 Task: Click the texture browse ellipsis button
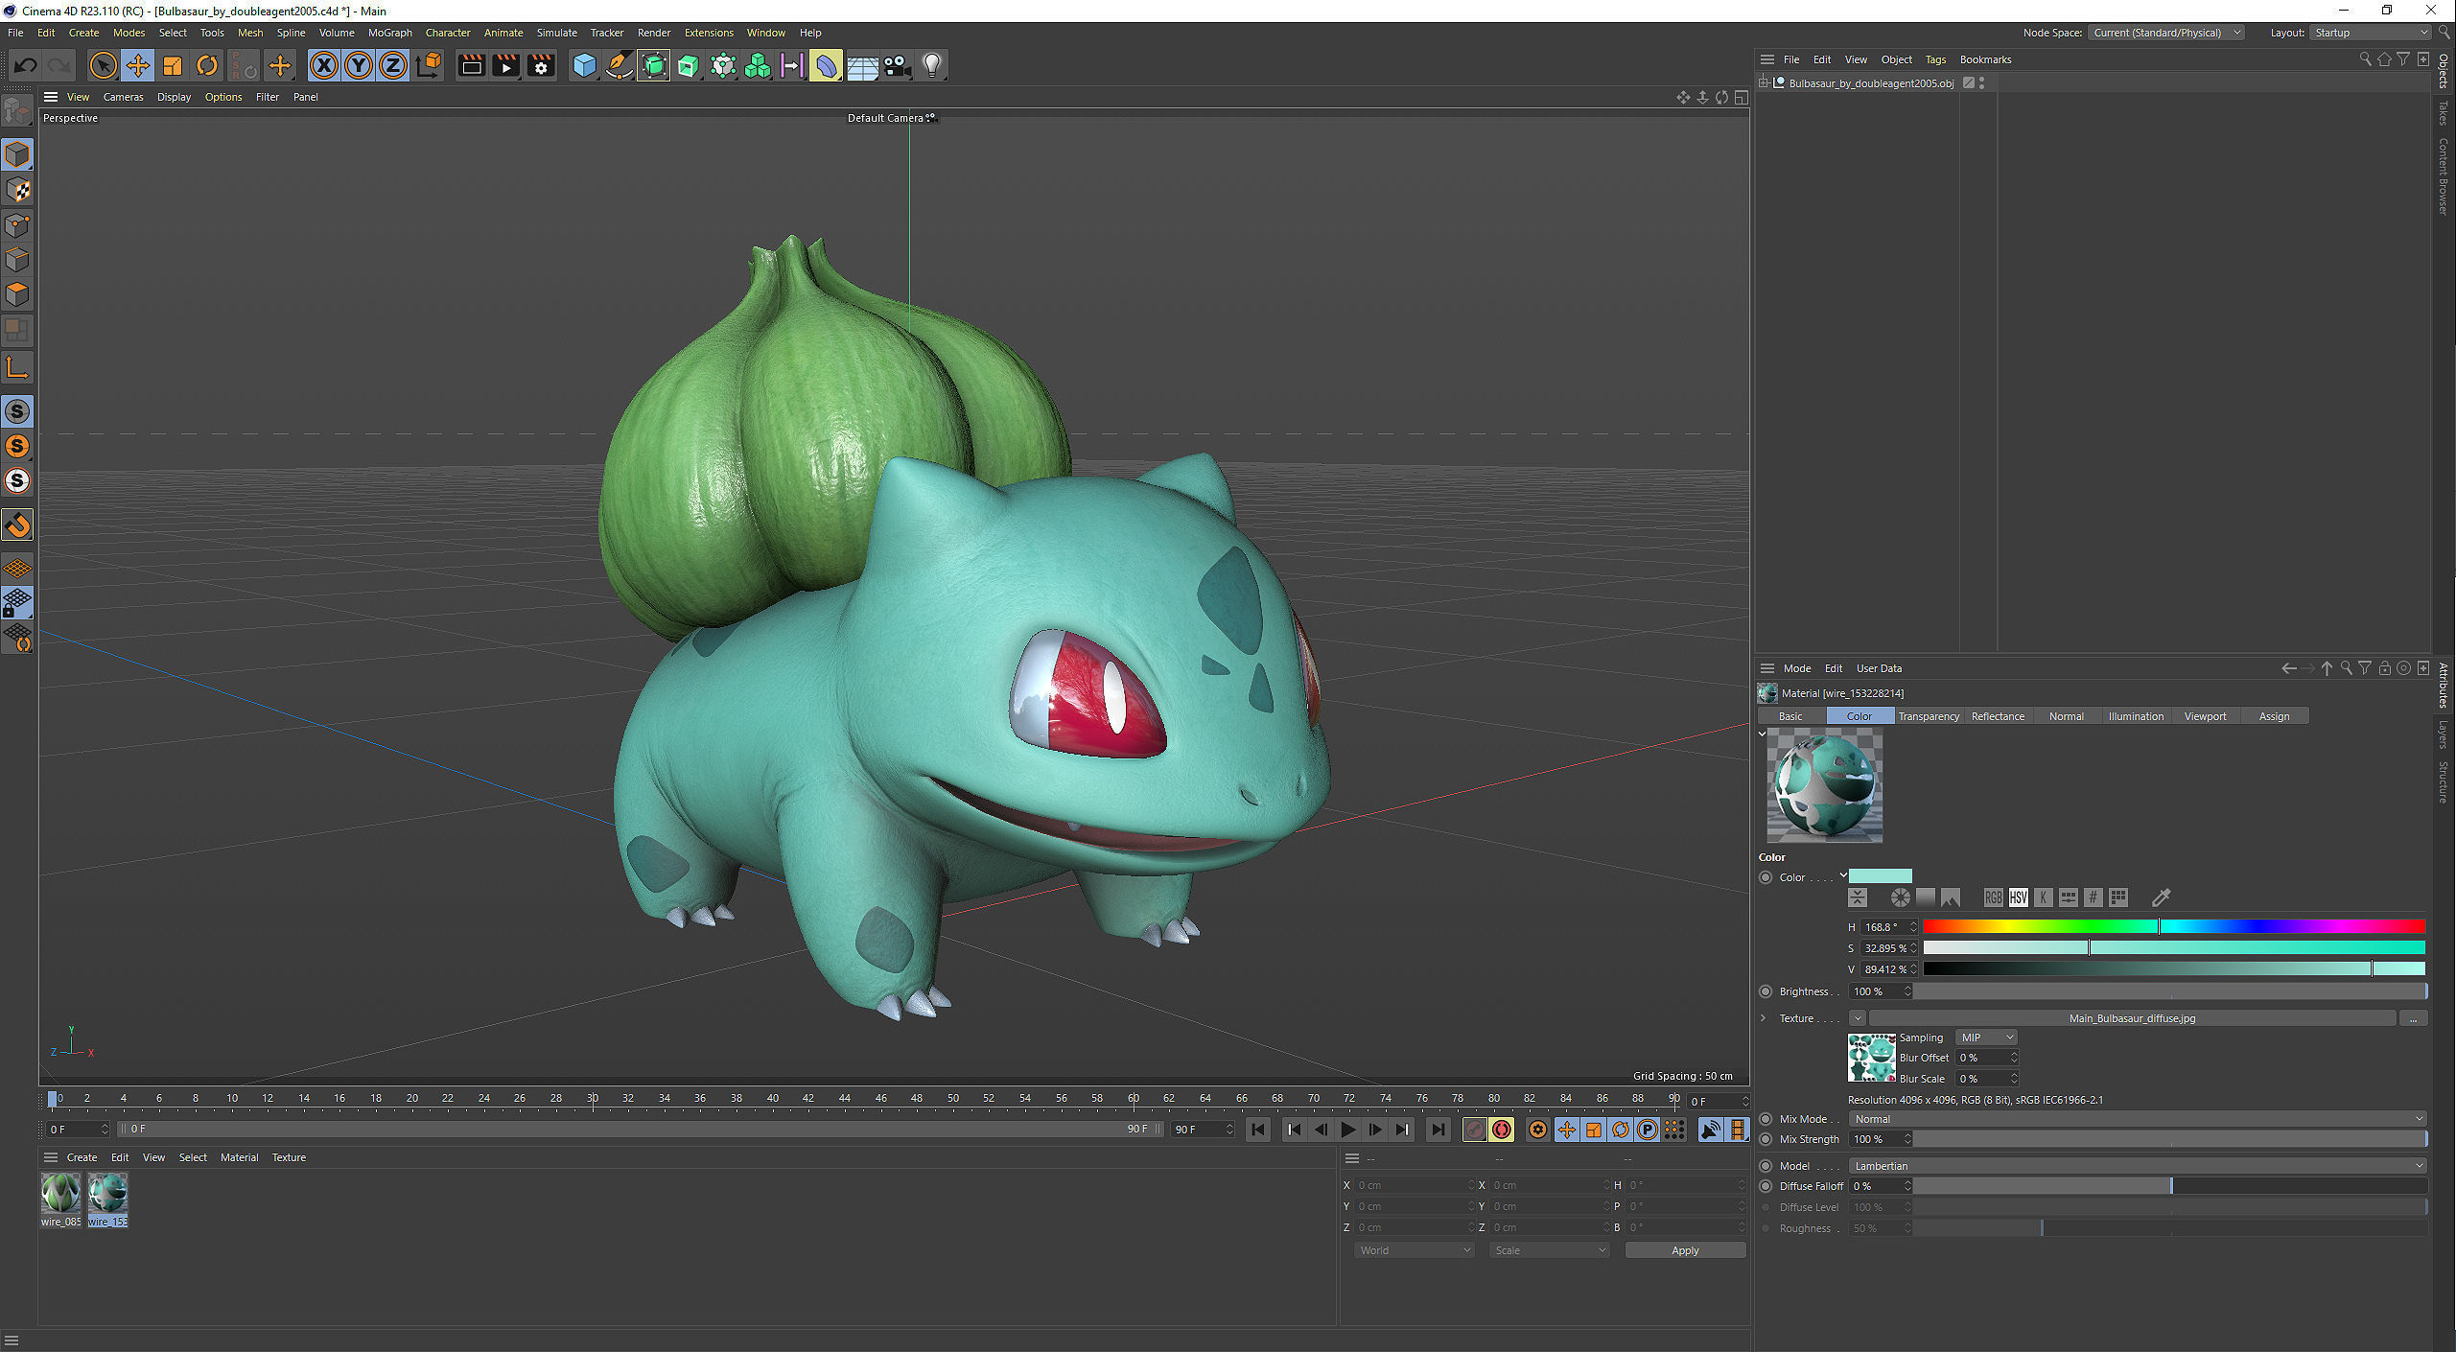pos(2413,1018)
